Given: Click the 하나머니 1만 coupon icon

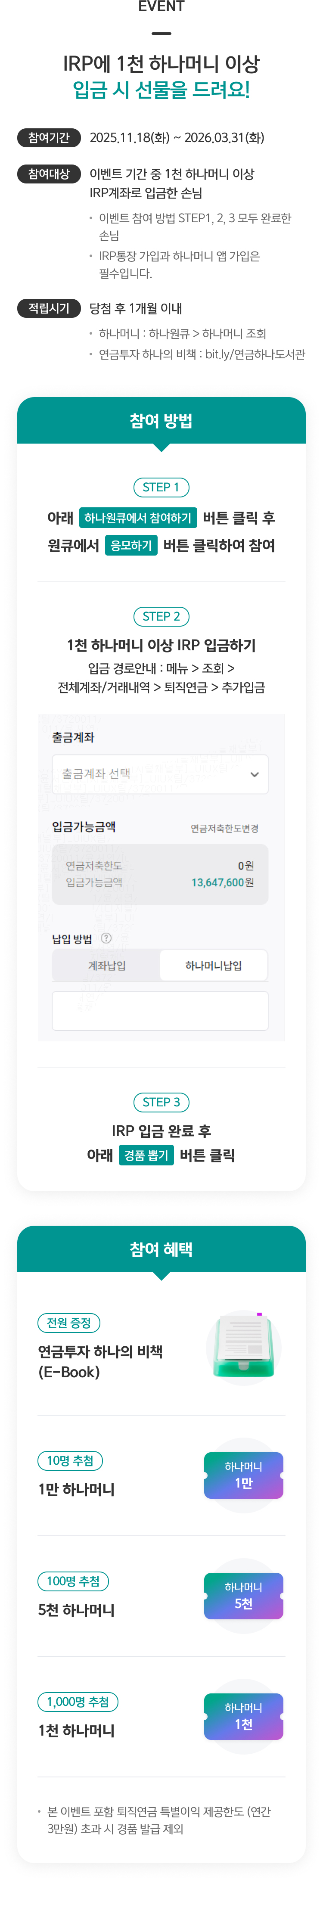Looking at the screenshot, I should coord(244,1475).
